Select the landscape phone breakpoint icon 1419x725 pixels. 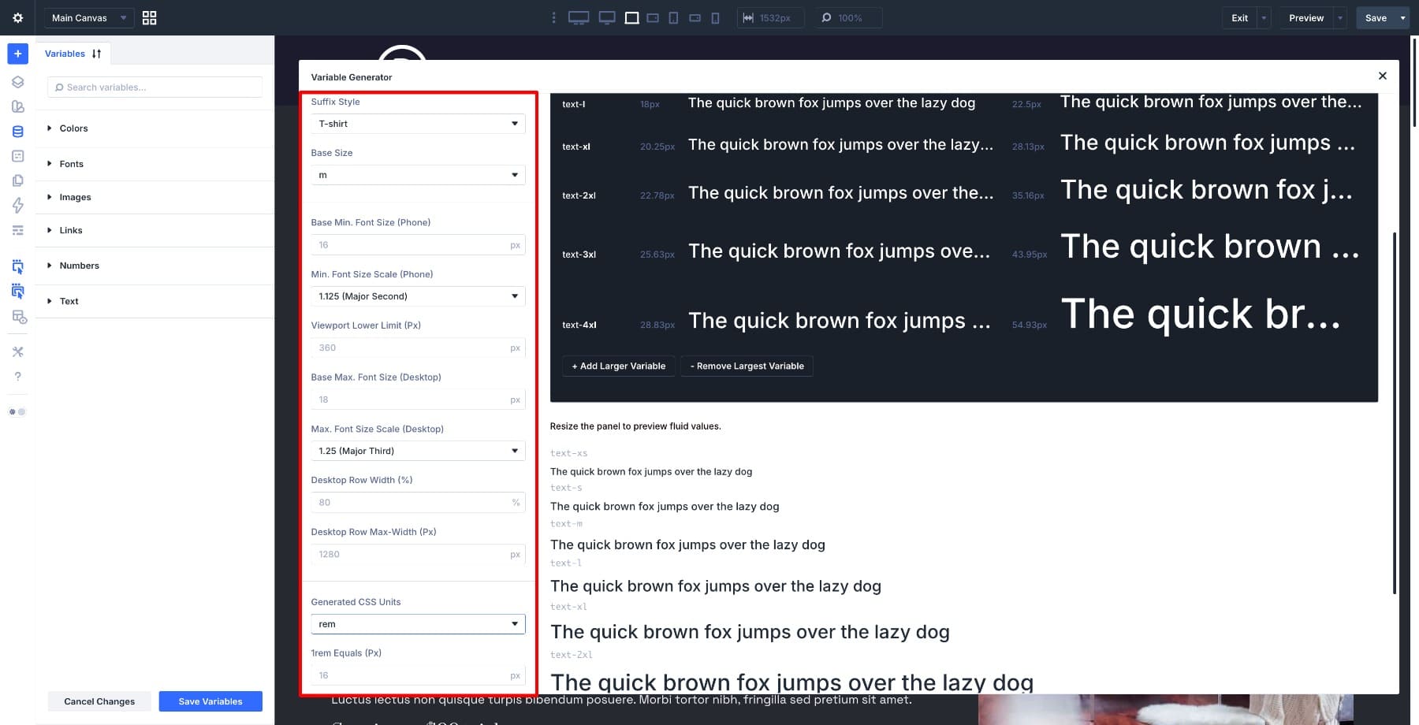point(695,17)
